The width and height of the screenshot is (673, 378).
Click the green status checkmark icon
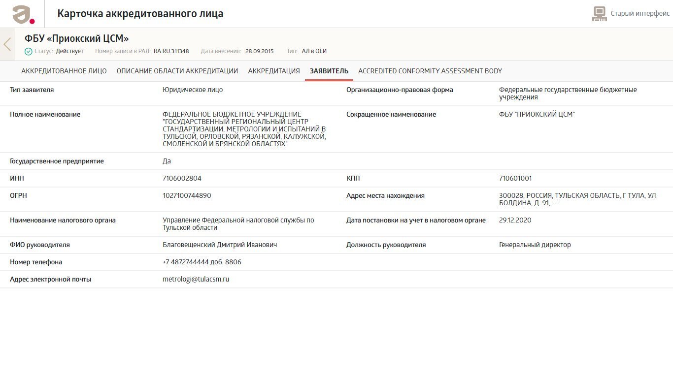point(29,51)
